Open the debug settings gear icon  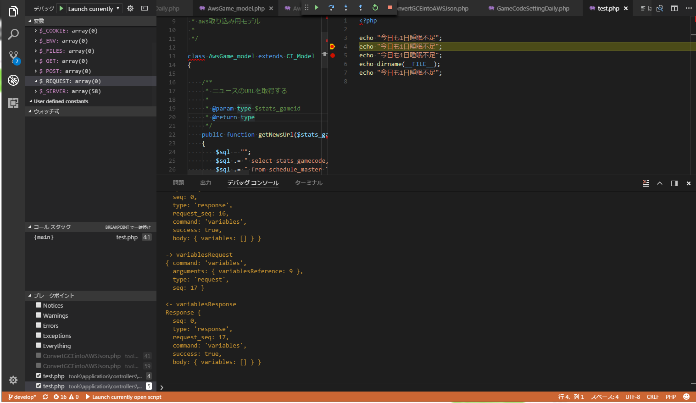tap(129, 8)
